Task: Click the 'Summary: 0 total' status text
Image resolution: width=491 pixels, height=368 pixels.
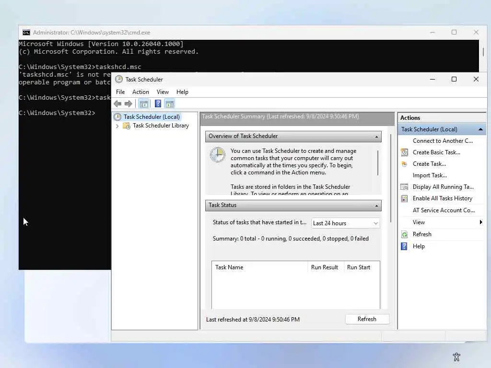Action: point(291,239)
